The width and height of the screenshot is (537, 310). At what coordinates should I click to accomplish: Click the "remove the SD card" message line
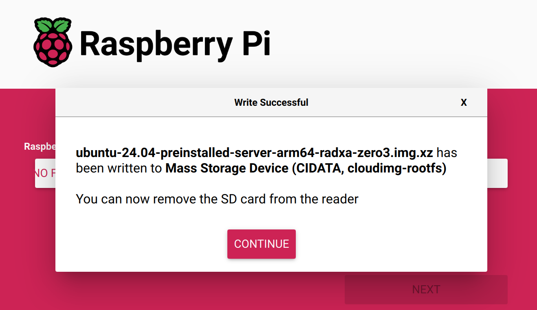coord(217,199)
